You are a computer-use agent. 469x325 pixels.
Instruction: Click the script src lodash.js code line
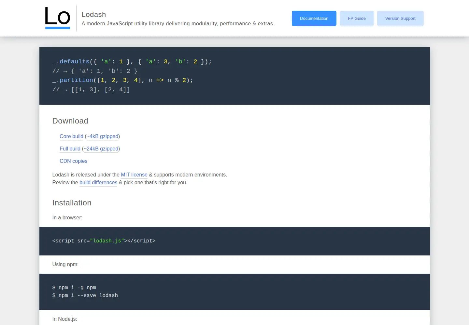coord(104,241)
